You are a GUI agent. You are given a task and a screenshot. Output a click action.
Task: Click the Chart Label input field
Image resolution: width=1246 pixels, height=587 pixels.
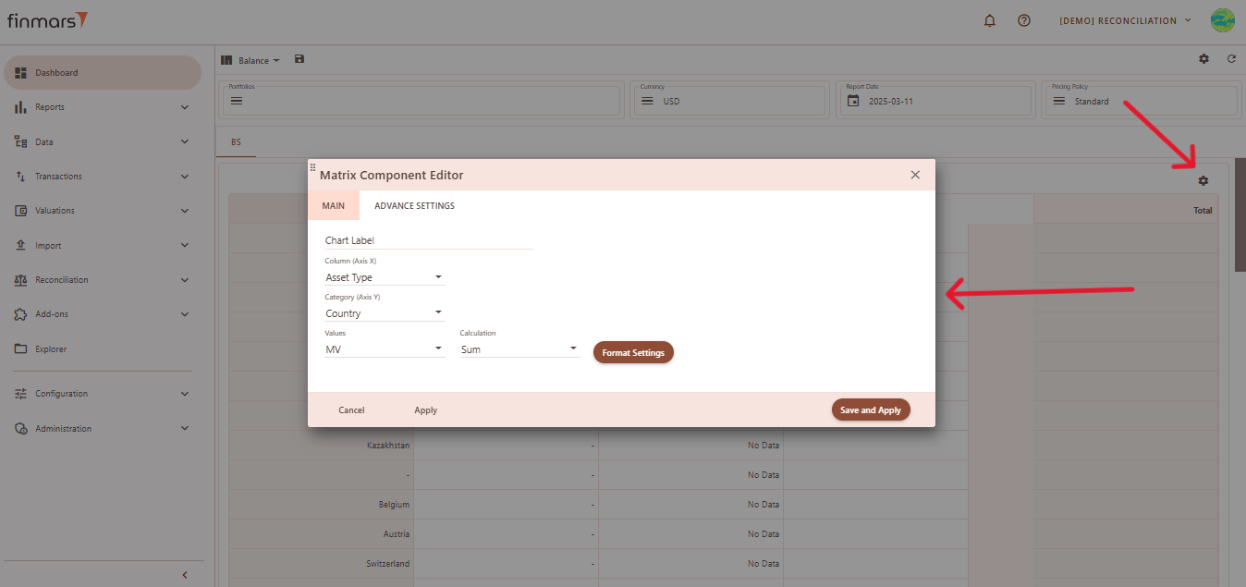pyautogui.click(x=428, y=240)
